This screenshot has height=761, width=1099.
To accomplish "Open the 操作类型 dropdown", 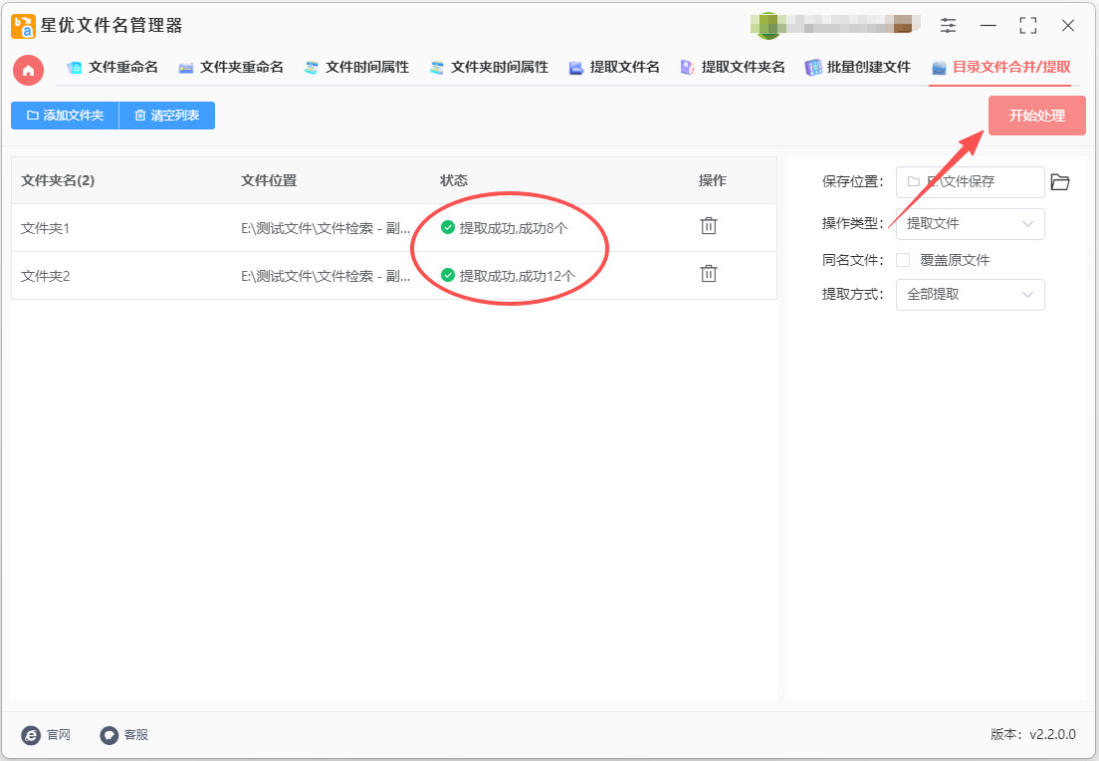I will (x=970, y=224).
